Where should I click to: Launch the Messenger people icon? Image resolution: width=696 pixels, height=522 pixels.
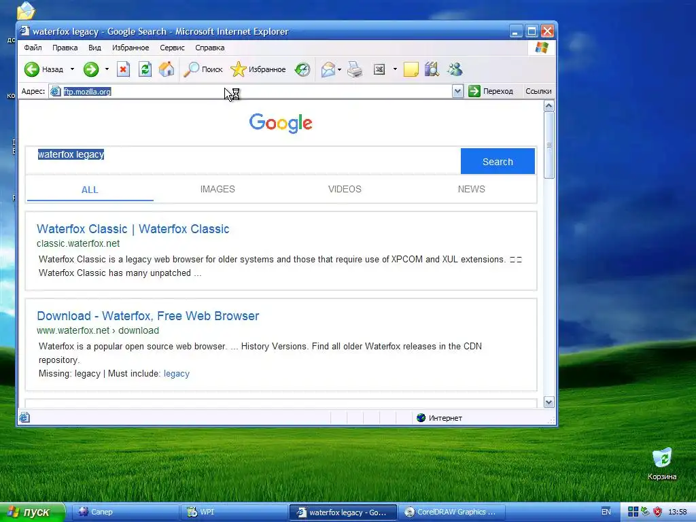tap(455, 69)
